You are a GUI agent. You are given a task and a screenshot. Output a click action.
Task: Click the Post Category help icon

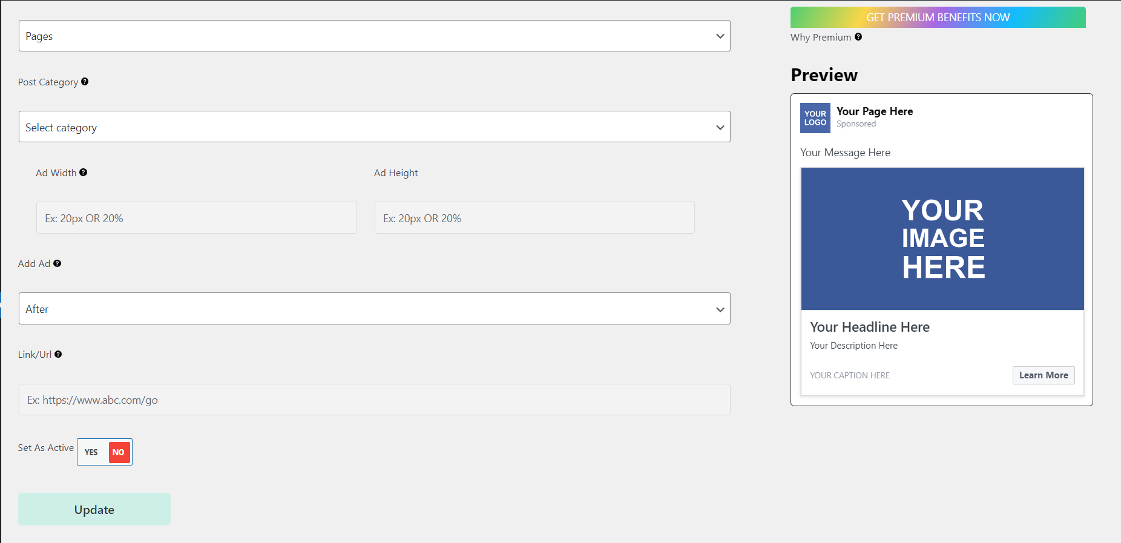point(85,82)
